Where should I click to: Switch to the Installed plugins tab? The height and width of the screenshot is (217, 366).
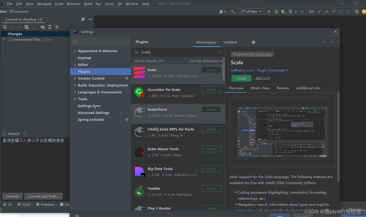tap(230, 42)
